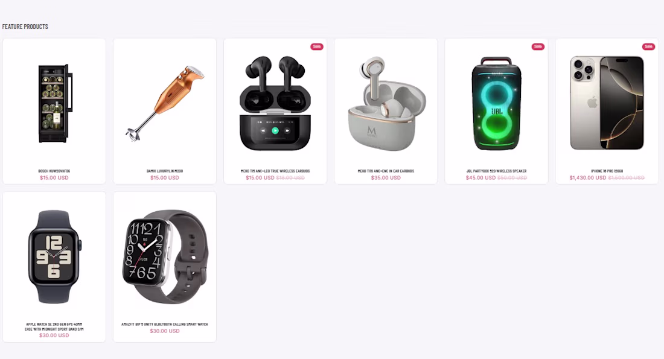Image resolution: width=664 pixels, height=359 pixels.
Task: Open the JBL Partybox speaker image
Action: [x=496, y=103]
